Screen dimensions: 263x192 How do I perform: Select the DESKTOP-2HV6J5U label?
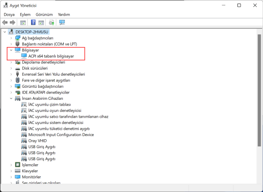click(32, 32)
